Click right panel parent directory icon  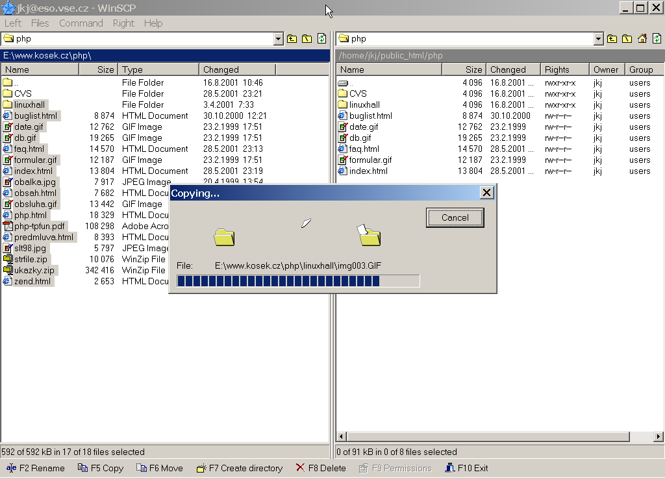612,39
